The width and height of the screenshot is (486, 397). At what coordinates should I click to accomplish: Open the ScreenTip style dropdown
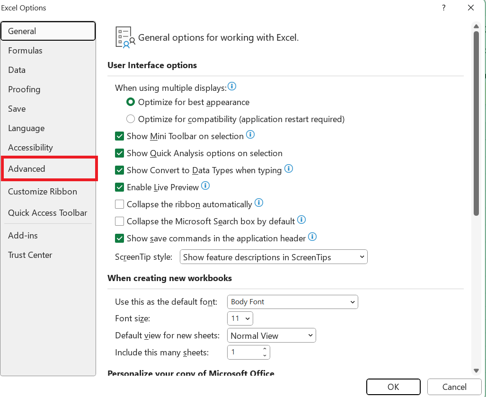(x=274, y=256)
